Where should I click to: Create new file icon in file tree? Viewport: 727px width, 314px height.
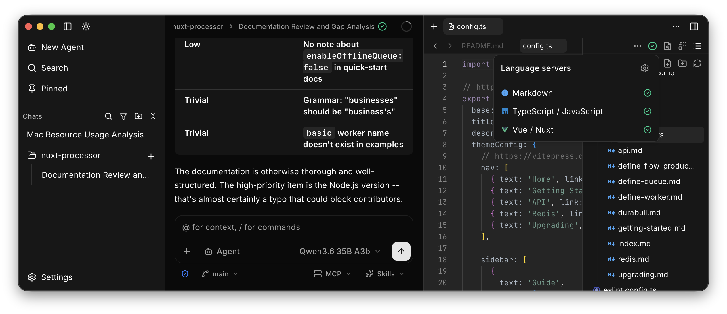point(667,63)
